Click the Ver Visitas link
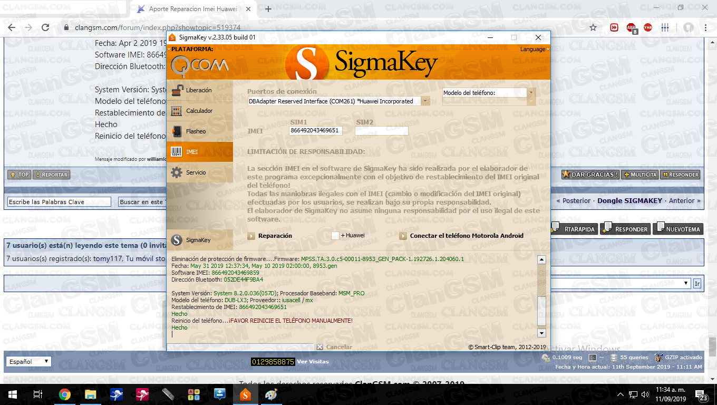 pos(313,362)
